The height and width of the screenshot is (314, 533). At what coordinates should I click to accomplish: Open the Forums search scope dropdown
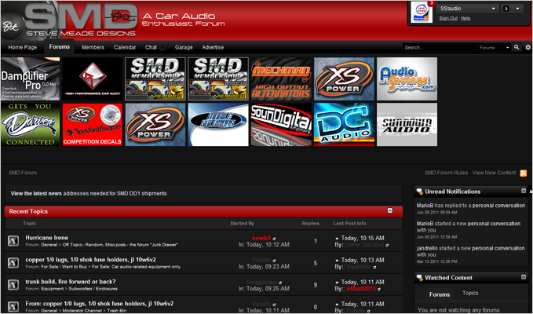pyautogui.click(x=494, y=48)
